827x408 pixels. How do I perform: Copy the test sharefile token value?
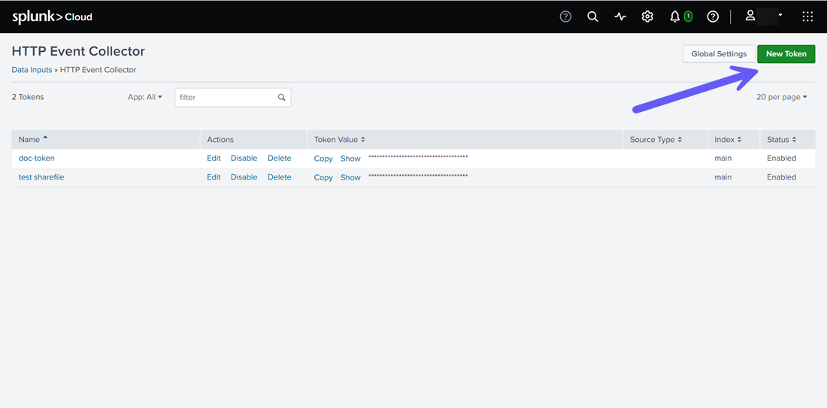pos(323,177)
